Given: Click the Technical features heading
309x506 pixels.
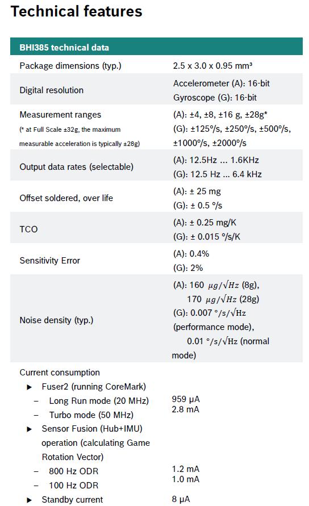Looking at the screenshot, I should [77, 11].
